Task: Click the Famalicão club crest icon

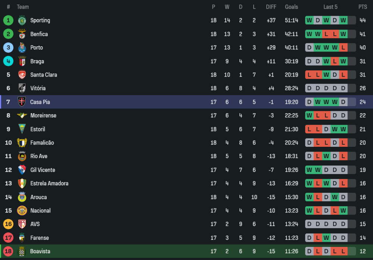Action: pyautogui.click(x=22, y=143)
